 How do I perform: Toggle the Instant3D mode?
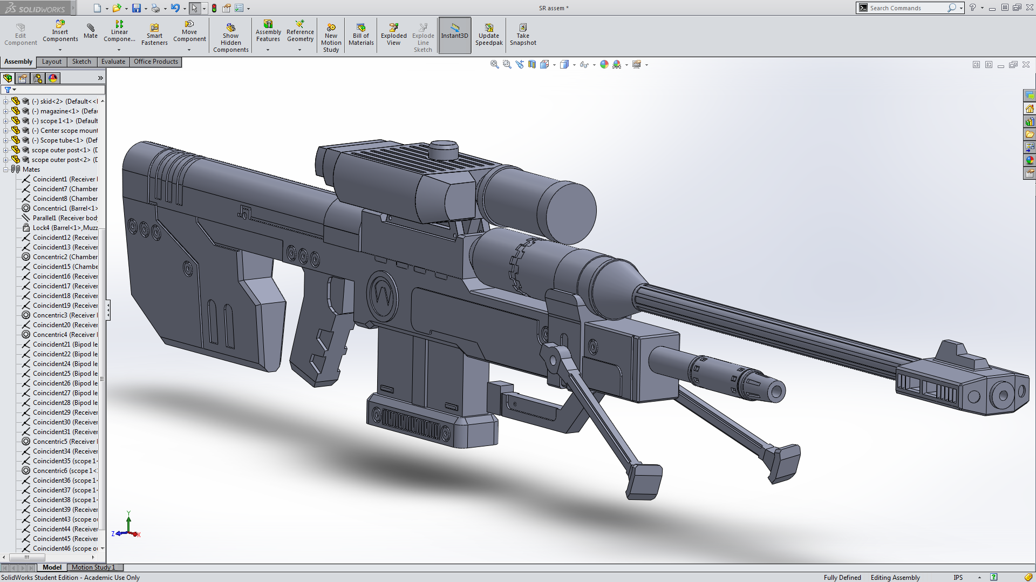(x=455, y=35)
